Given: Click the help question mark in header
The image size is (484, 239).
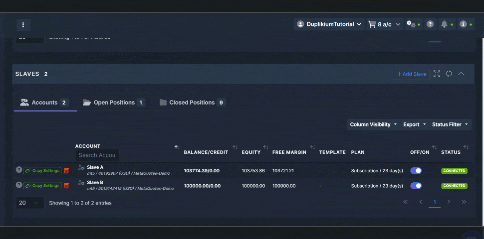Looking at the screenshot, I should click(430, 24).
